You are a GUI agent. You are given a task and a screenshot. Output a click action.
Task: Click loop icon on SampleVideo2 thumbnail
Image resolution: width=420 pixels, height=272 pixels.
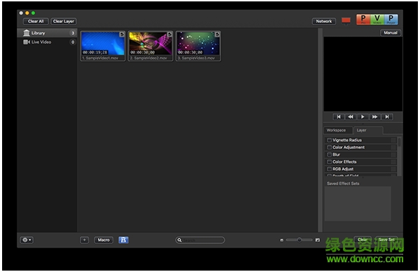169,34
